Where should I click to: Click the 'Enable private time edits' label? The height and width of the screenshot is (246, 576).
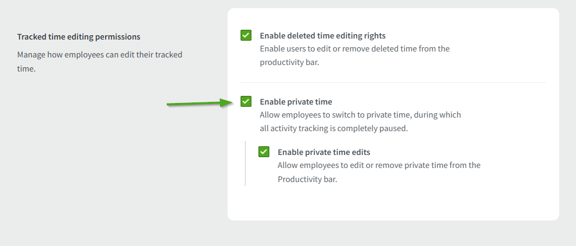tap(323, 152)
